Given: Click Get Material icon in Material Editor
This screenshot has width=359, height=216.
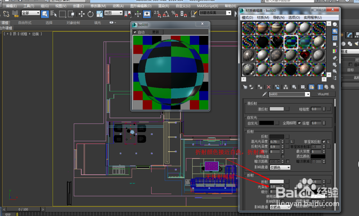Looking at the screenshot, I should coord(245,87).
